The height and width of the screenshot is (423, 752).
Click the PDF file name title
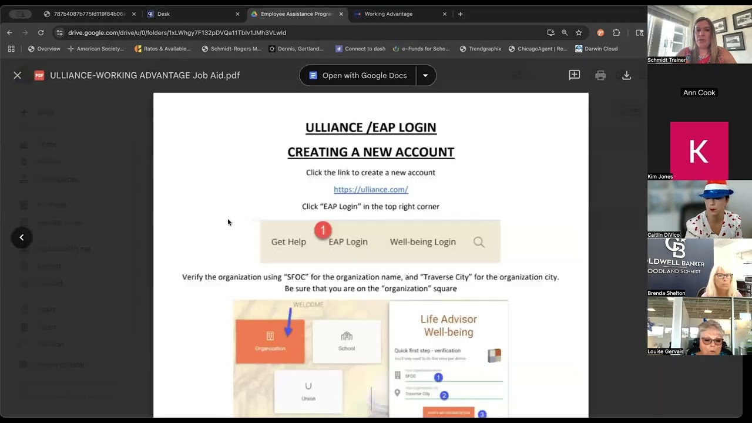[x=145, y=75]
